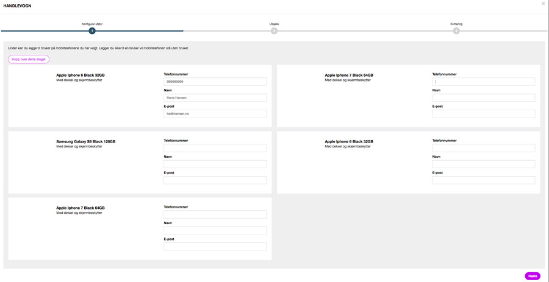Close the Handlevogn dialog with the X
549x282 pixels.
point(543,3)
